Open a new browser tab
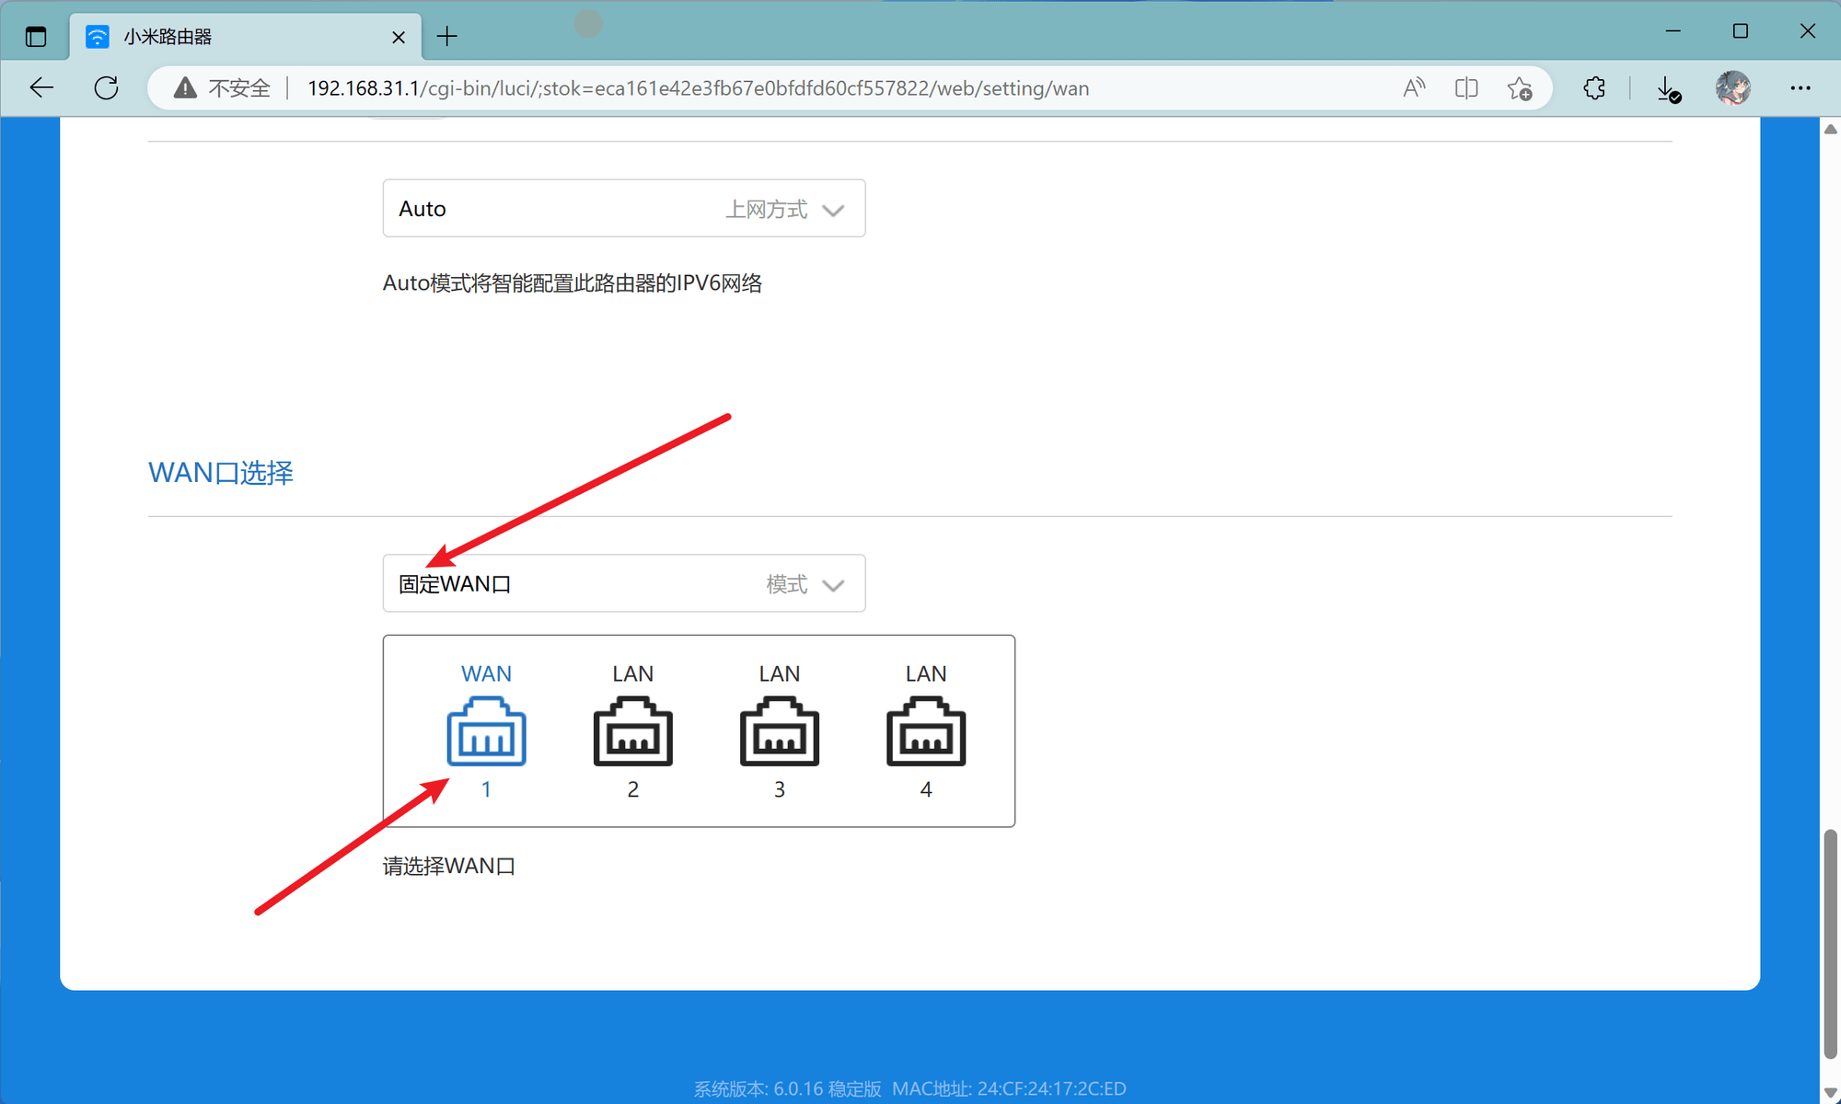Viewport: 1841px width, 1104px height. [x=447, y=36]
